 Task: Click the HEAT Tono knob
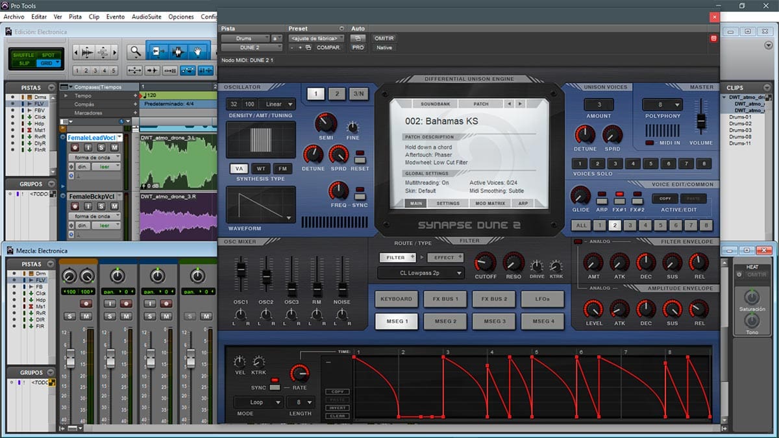point(752,321)
